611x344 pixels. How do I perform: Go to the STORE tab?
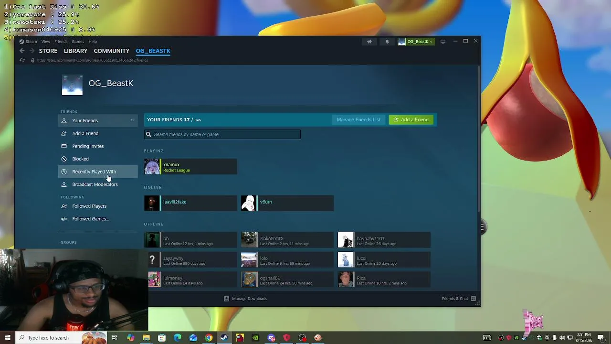click(x=48, y=51)
